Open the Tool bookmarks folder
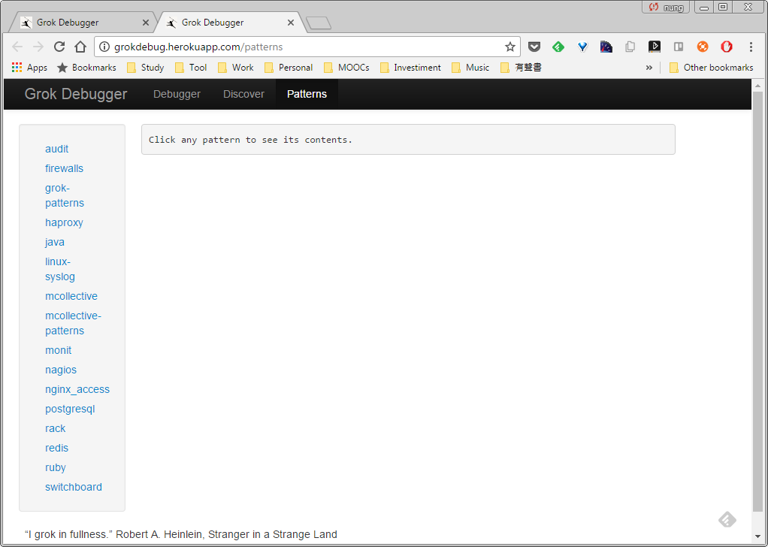Viewport: 768px width, 547px height. 191,68
